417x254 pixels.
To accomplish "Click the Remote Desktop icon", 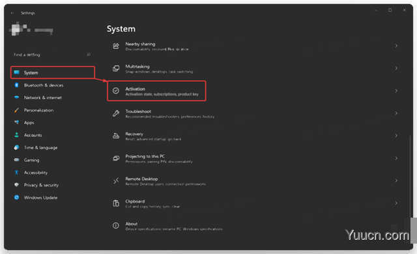I will click(116, 181).
